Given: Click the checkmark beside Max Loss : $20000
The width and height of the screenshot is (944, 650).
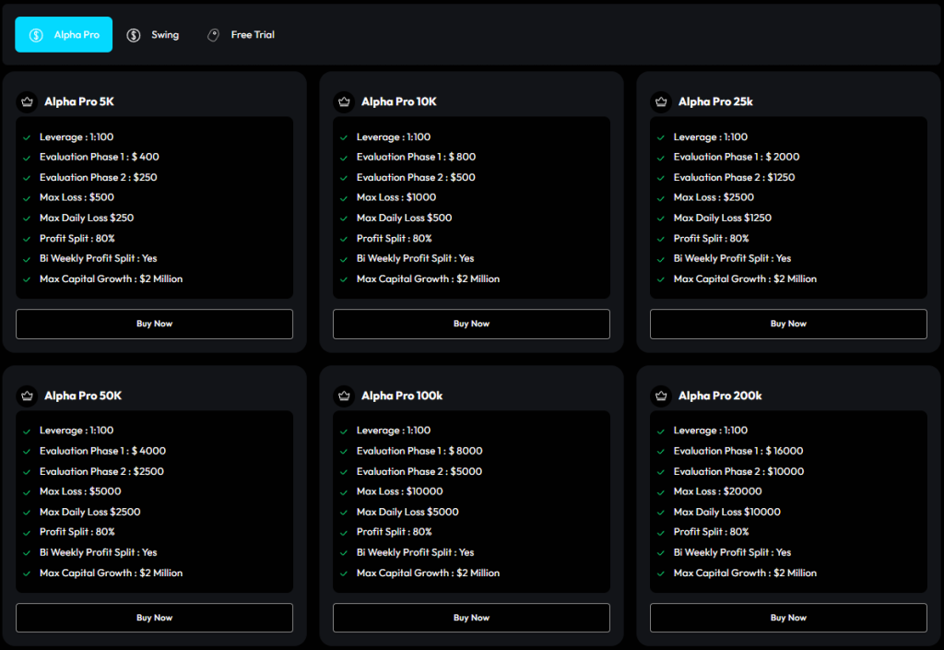Looking at the screenshot, I should click(x=660, y=492).
